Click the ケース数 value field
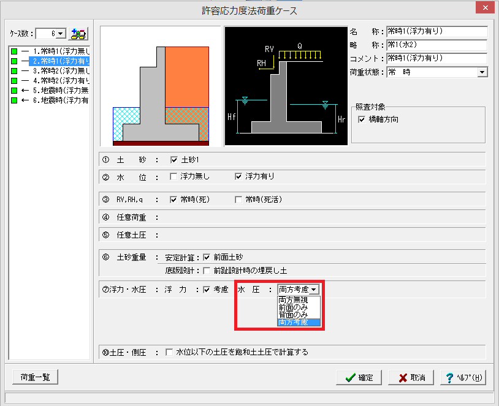Image resolution: width=499 pixels, height=406 pixels. point(46,34)
